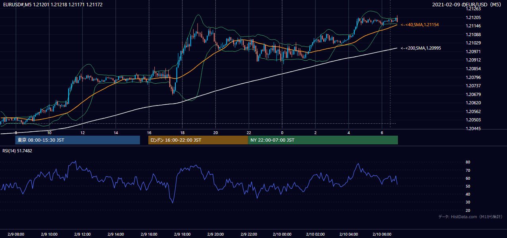This screenshot has height=238, width=507.
Task: Click the 2/9 20:00 date label
Action: (x=215, y=234)
